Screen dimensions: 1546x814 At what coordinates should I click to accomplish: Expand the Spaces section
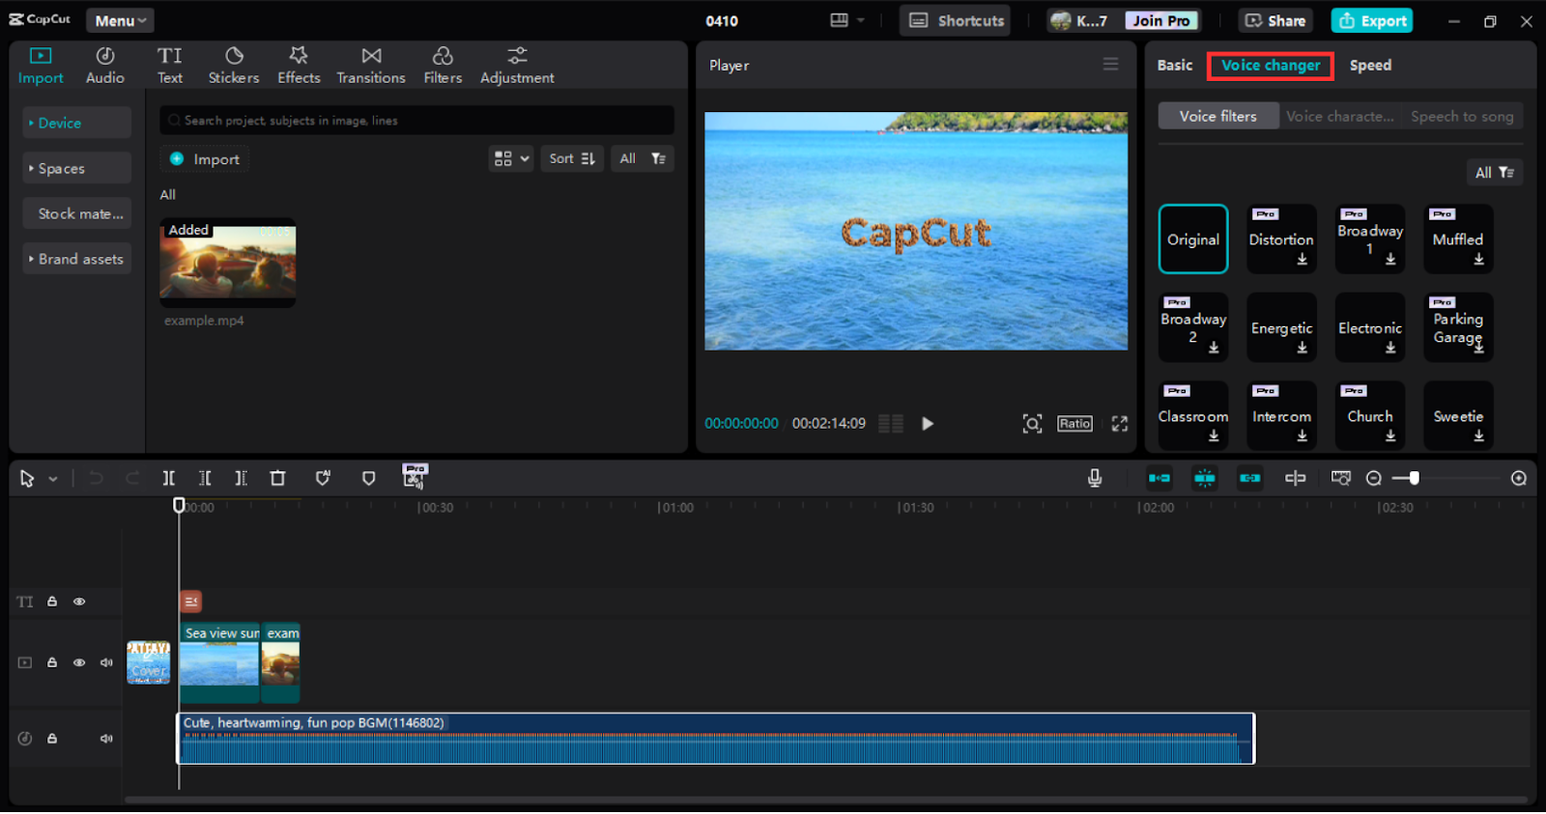point(77,168)
